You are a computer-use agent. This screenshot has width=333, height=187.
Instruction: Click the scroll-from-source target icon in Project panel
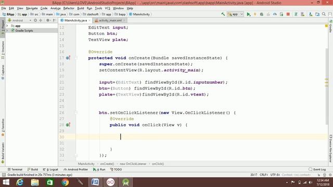point(35,20)
